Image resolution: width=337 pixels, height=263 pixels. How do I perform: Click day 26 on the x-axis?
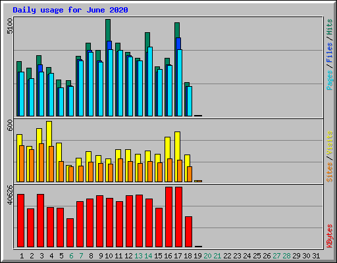(267, 256)
